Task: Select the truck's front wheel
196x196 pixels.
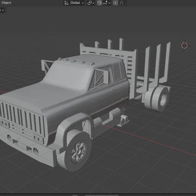Action: pos(78,151)
